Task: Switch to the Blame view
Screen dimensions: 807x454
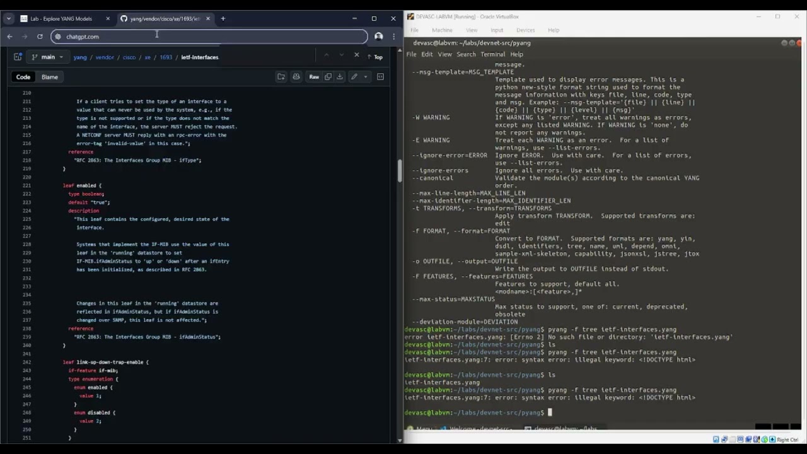Action: coord(50,77)
